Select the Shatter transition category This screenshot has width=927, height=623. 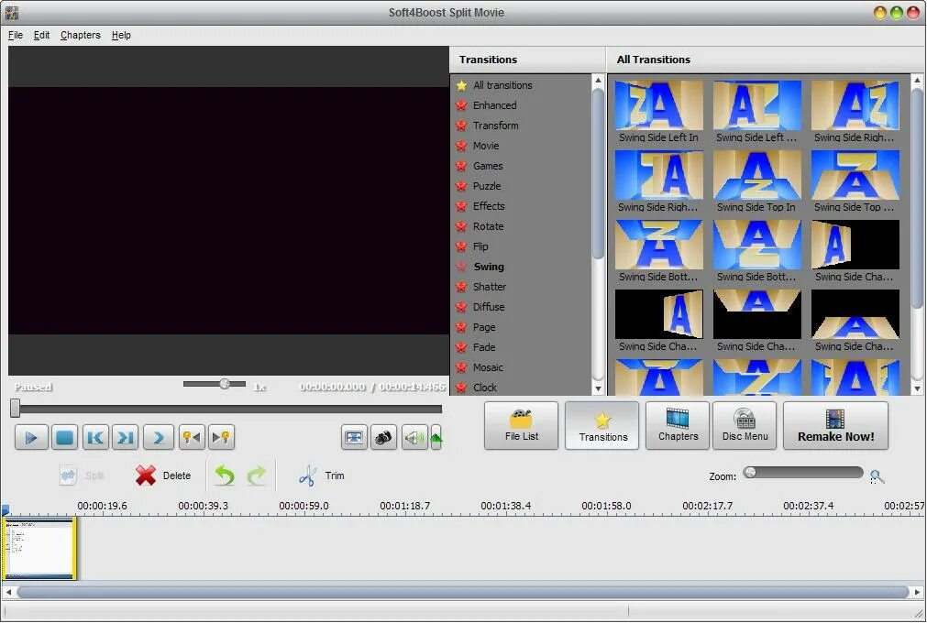point(489,287)
